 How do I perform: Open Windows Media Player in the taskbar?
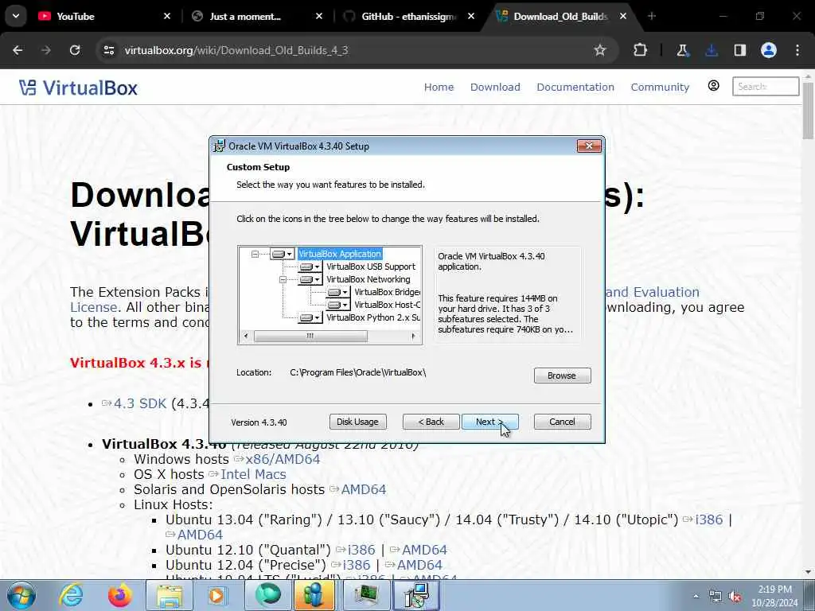(x=218, y=595)
